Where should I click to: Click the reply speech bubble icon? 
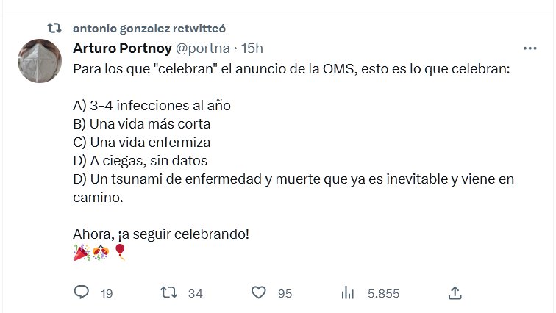tap(82, 292)
